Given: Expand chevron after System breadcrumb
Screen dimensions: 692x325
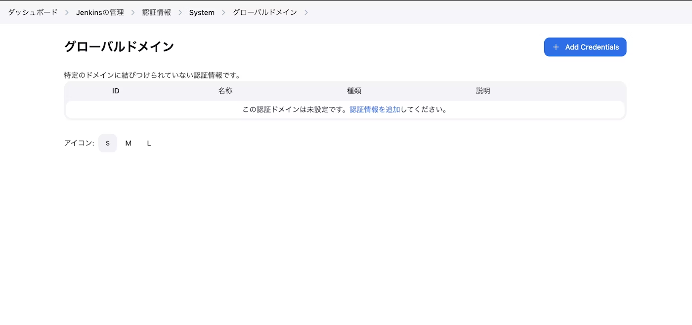Looking at the screenshot, I should pyautogui.click(x=223, y=12).
